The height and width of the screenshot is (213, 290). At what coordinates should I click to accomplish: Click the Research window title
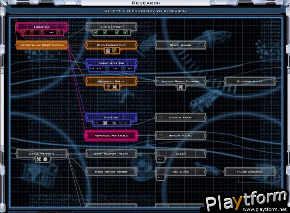(x=146, y=3)
